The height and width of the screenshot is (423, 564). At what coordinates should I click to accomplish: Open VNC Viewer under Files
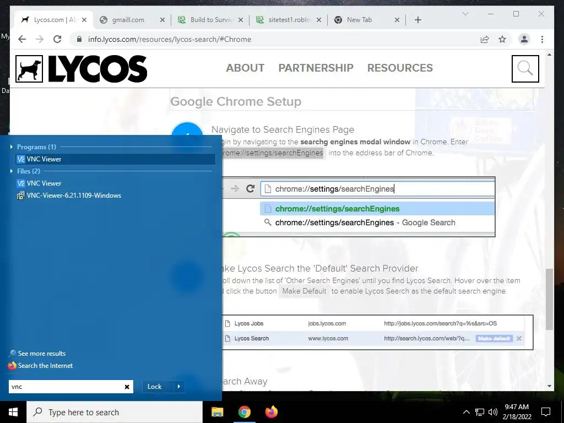[39, 183]
